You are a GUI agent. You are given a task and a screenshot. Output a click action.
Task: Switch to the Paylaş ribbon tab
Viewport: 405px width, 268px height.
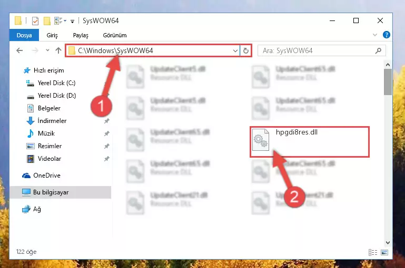[x=81, y=35]
